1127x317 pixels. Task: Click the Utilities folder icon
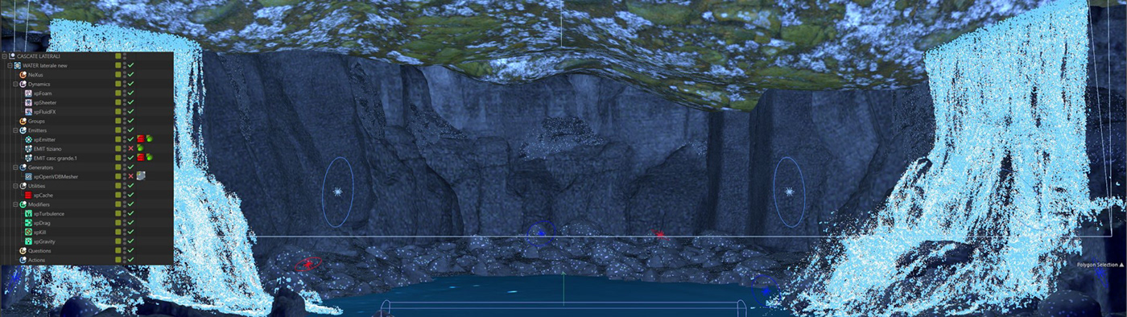[23, 186]
